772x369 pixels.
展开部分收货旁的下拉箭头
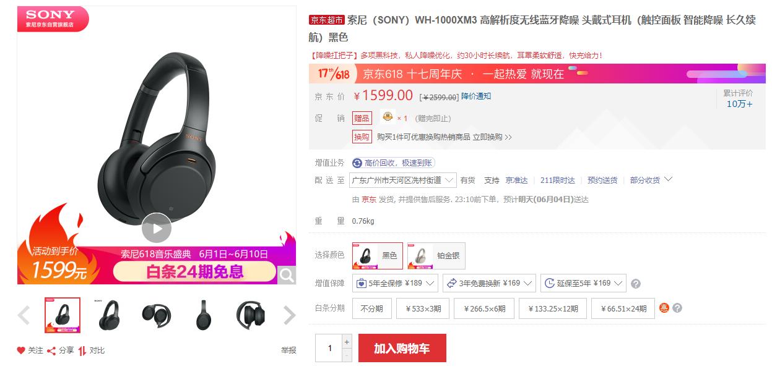coord(668,179)
